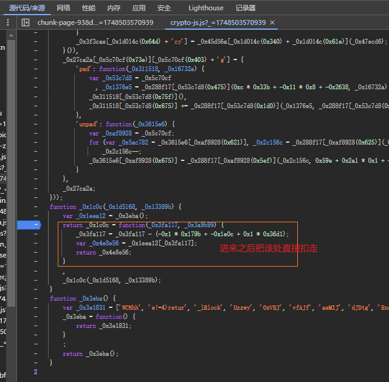Image resolution: width=389 pixels, height=382 pixels.
Task: Set breakpoint on "'unpad': function" line gutter
Action: (x=36, y=124)
